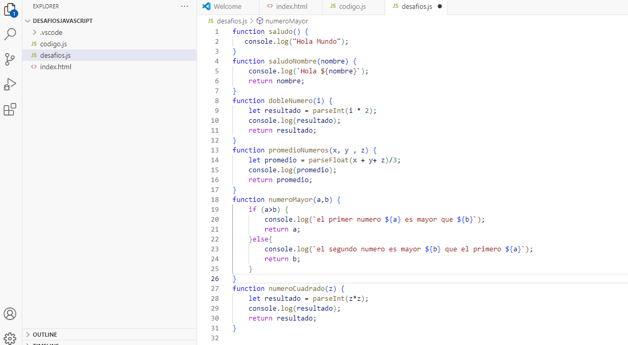This screenshot has width=628, height=345.
Task: Switch to the Welcome tab
Action: tap(228, 7)
